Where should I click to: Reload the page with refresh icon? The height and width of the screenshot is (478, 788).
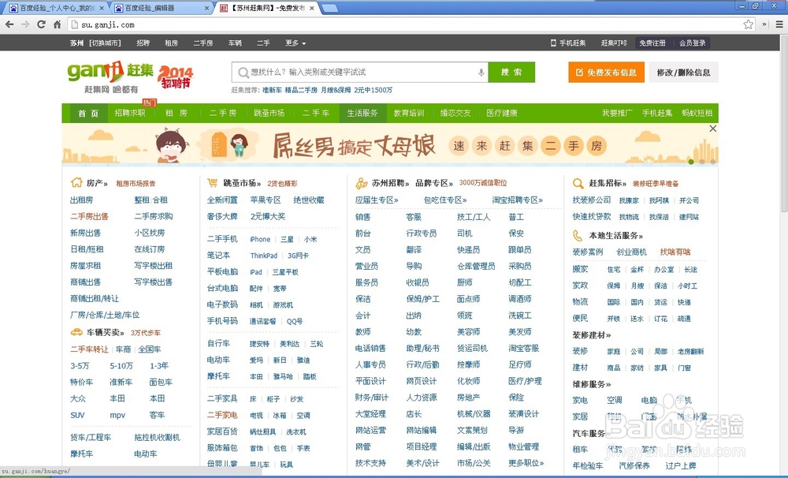(x=41, y=24)
